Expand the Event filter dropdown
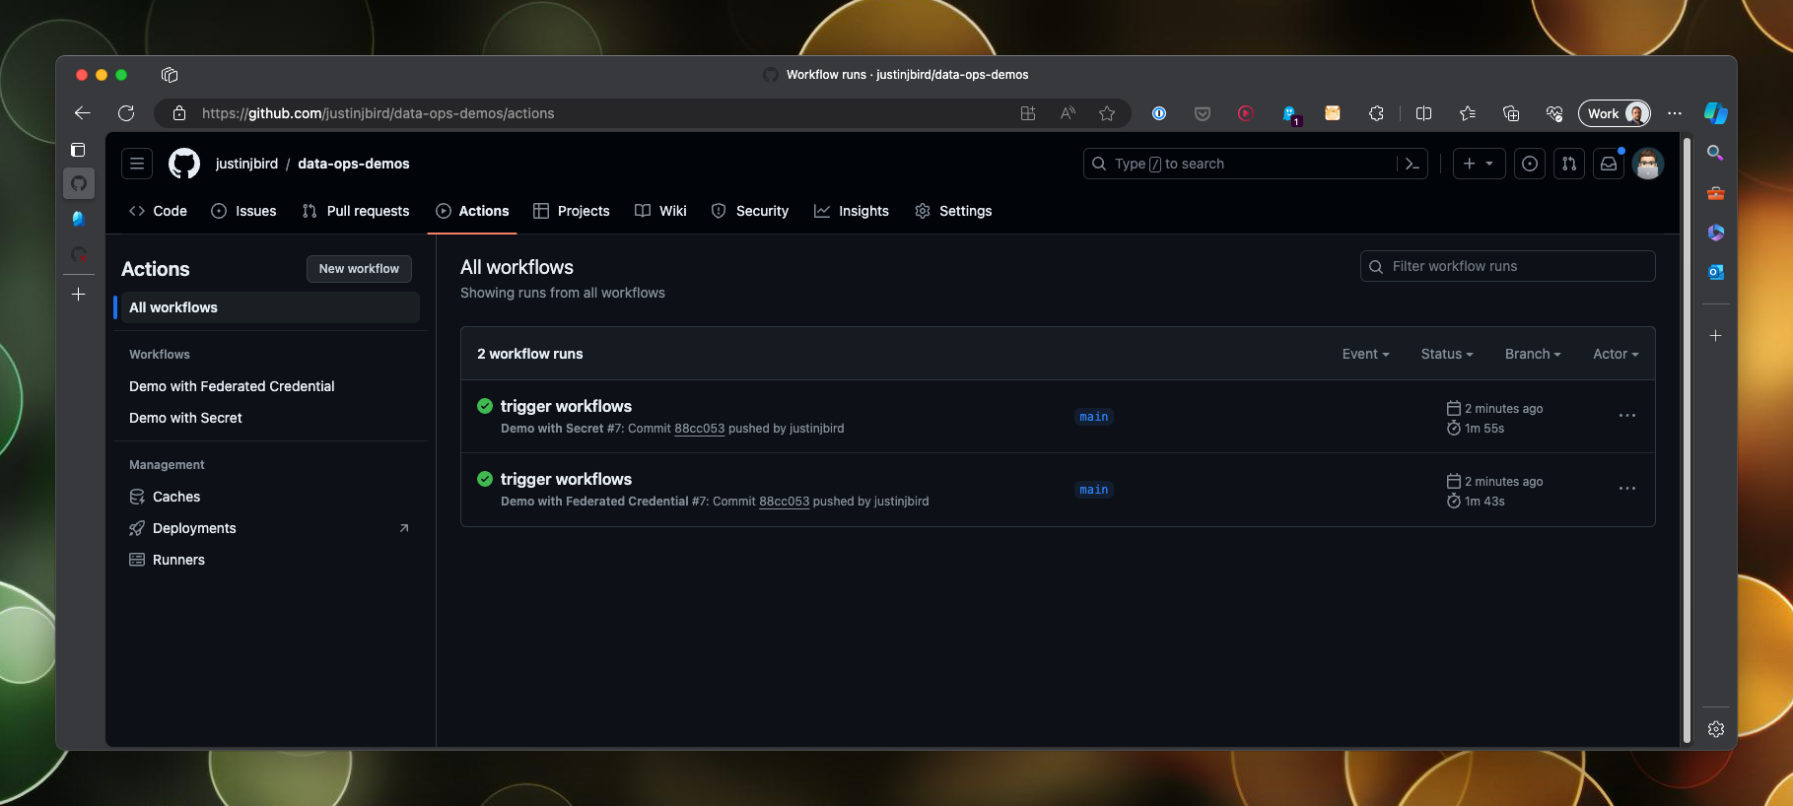Screen dimensions: 1793x806 tap(1365, 354)
